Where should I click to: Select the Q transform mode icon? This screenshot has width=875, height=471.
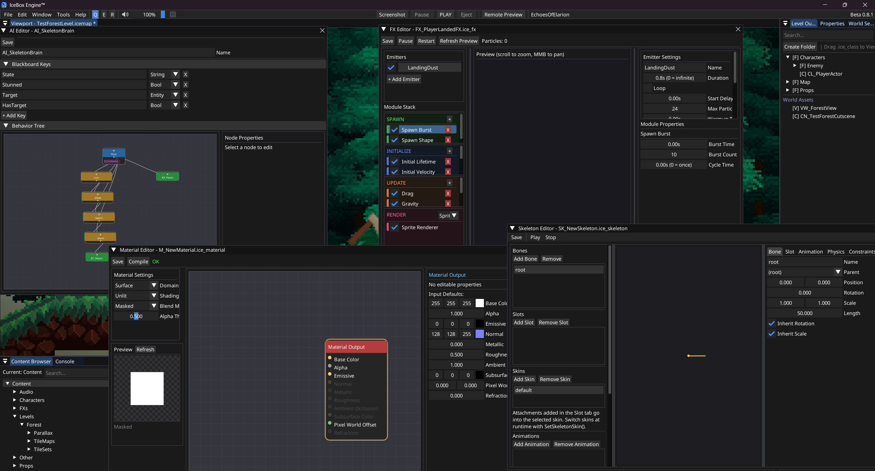[x=95, y=15]
